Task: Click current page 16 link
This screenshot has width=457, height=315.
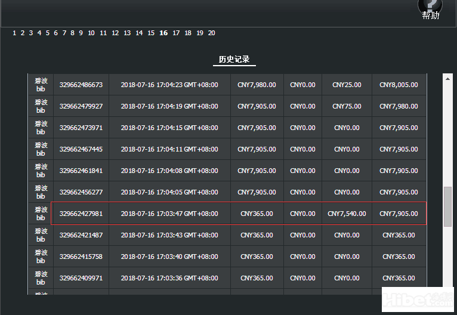Action: (x=163, y=33)
